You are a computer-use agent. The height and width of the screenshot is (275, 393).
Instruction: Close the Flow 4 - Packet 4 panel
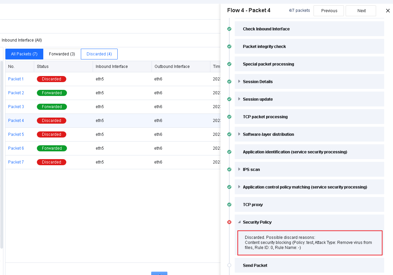[388, 11]
